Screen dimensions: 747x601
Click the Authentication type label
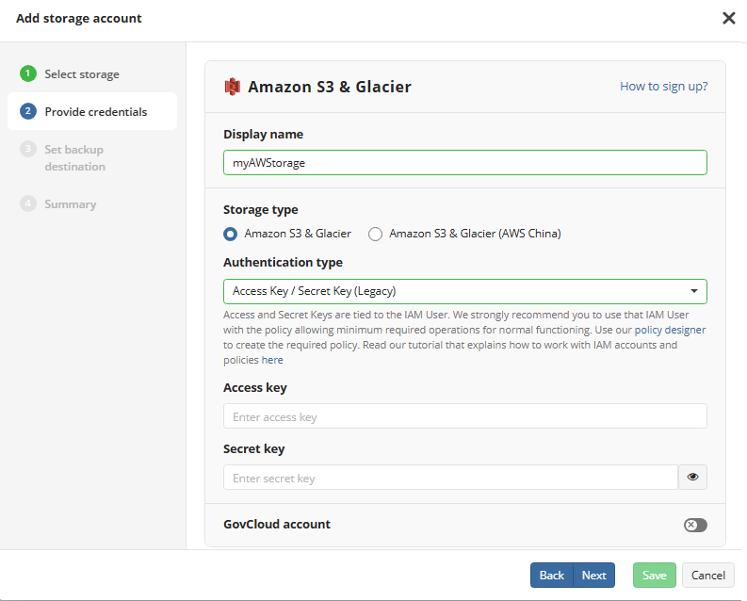tap(283, 263)
